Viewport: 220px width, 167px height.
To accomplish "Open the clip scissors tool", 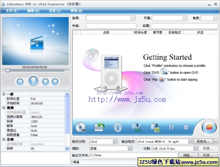I will [137, 127].
